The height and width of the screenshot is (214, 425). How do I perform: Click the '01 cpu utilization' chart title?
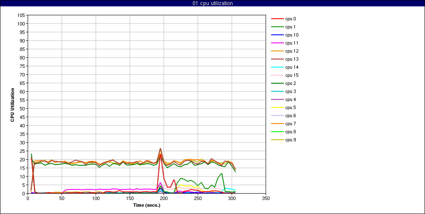coord(212,3)
